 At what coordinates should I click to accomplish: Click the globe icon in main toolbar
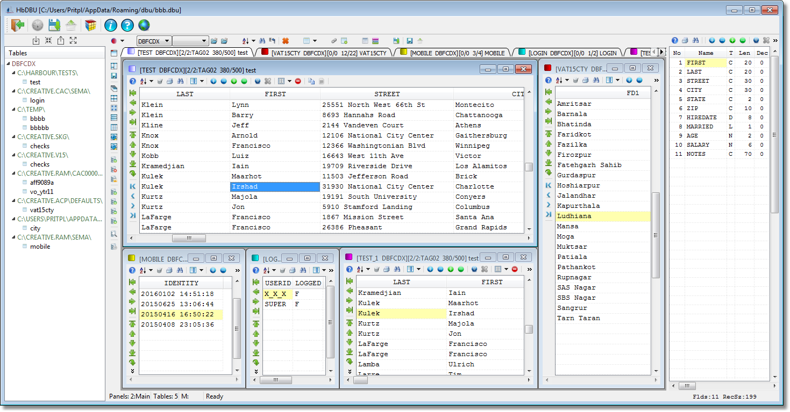pos(144,25)
